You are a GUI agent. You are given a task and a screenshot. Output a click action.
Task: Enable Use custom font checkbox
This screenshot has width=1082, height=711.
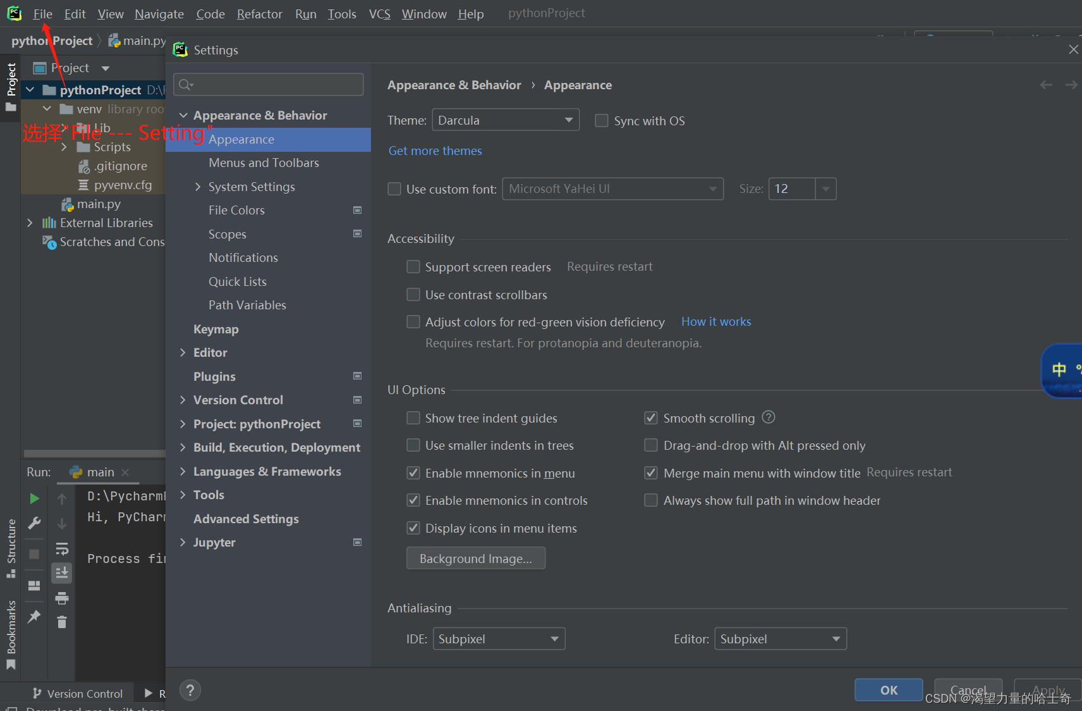coord(394,189)
